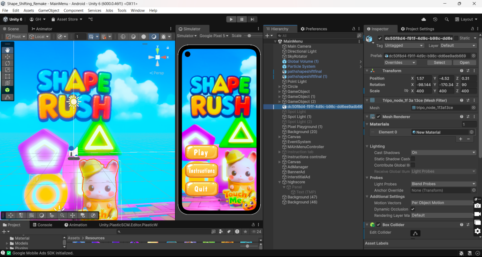
Task: Open the Undo History icon
Action: (435, 19)
